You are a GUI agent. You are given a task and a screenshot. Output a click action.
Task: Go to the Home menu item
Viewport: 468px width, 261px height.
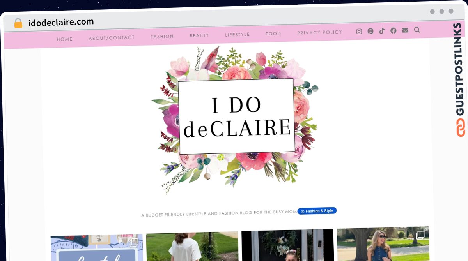click(65, 39)
